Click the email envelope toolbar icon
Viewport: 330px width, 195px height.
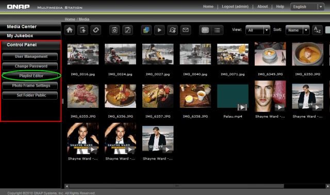[x=186, y=30]
